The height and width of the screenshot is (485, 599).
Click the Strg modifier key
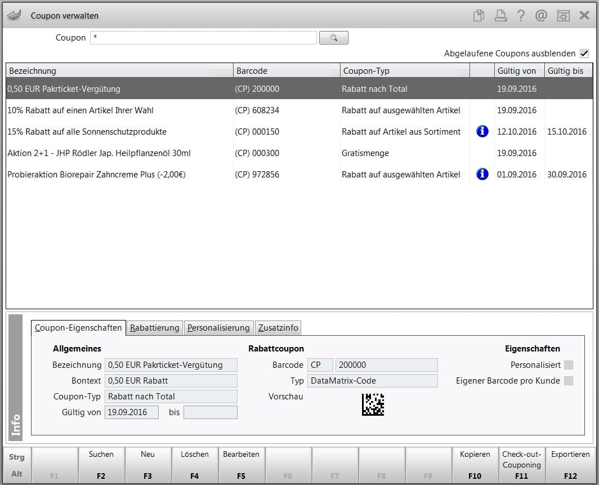17,457
